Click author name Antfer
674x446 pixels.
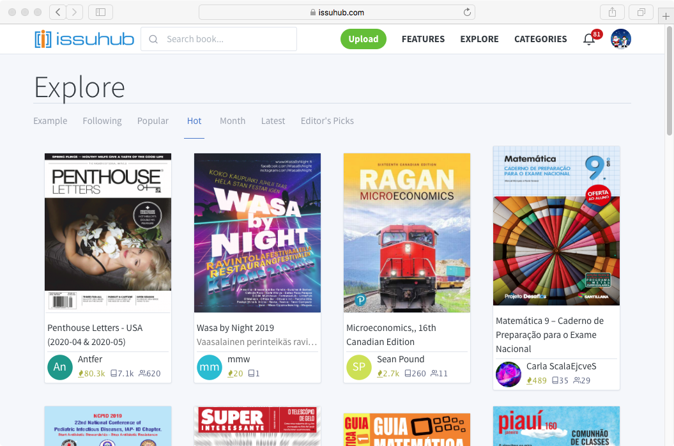click(x=90, y=359)
